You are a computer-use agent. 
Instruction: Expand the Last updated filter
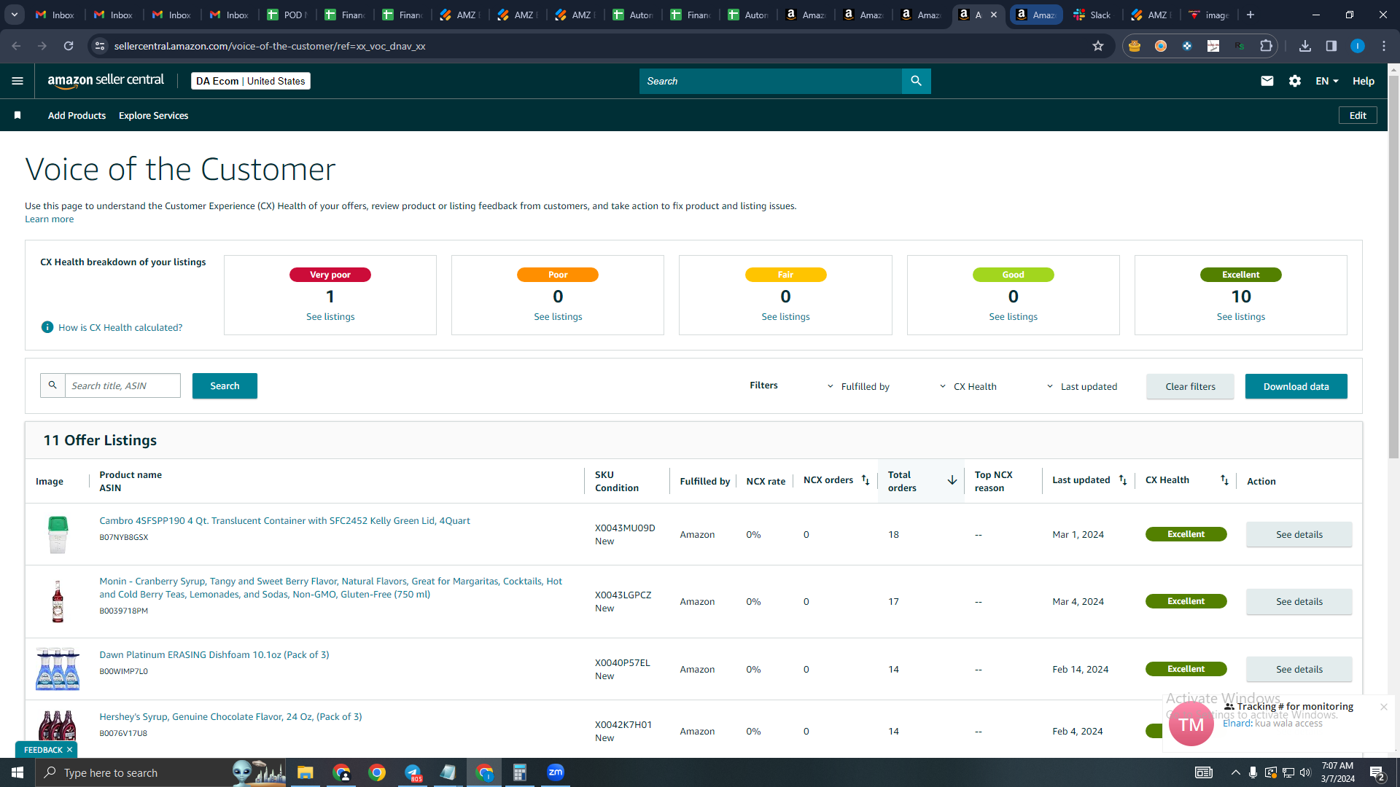(1081, 387)
